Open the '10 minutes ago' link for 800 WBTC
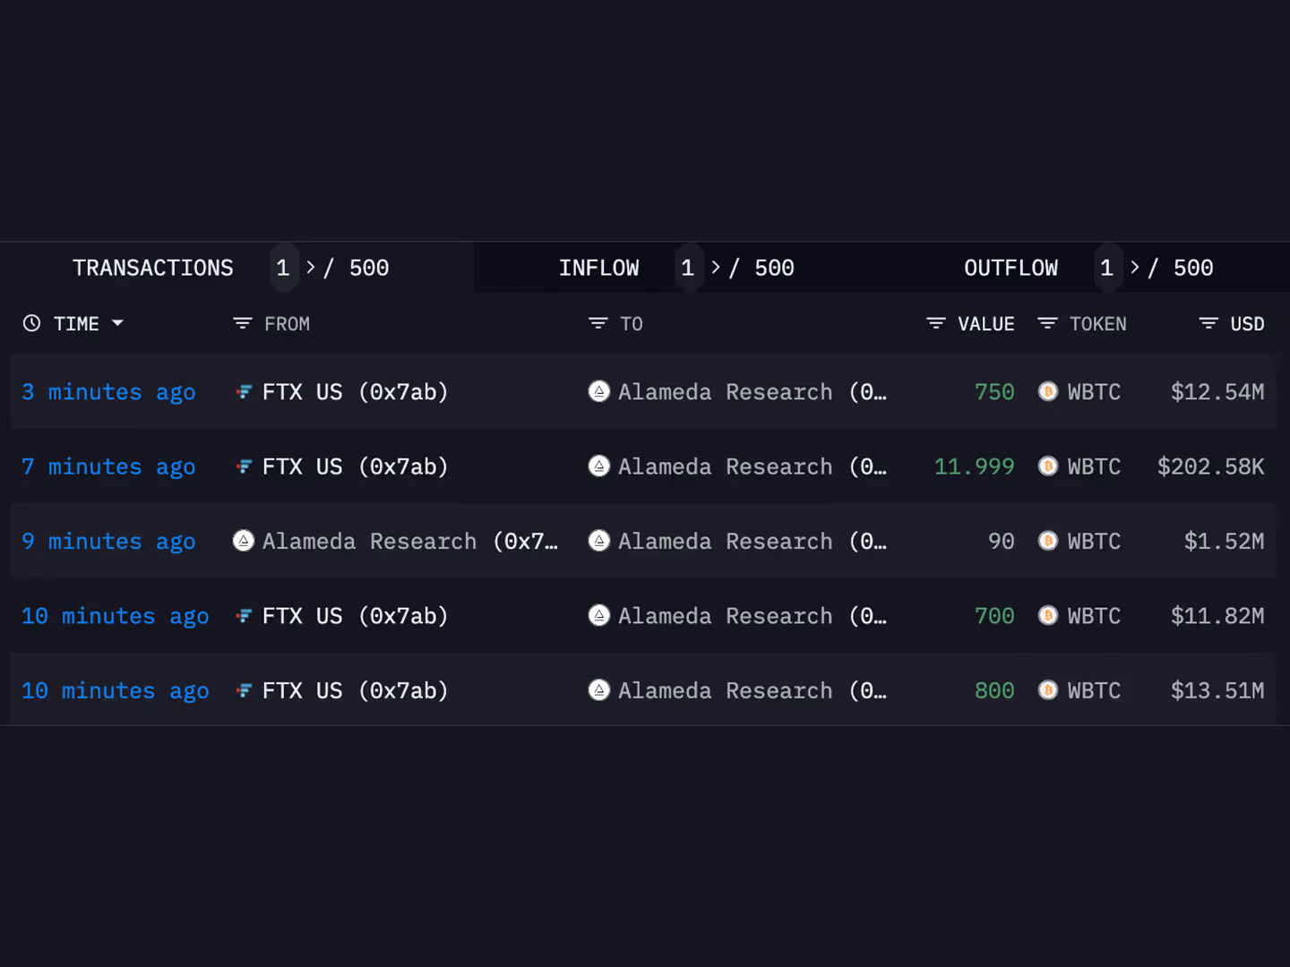Screen dimensions: 1290x967 [x=116, y=691]
